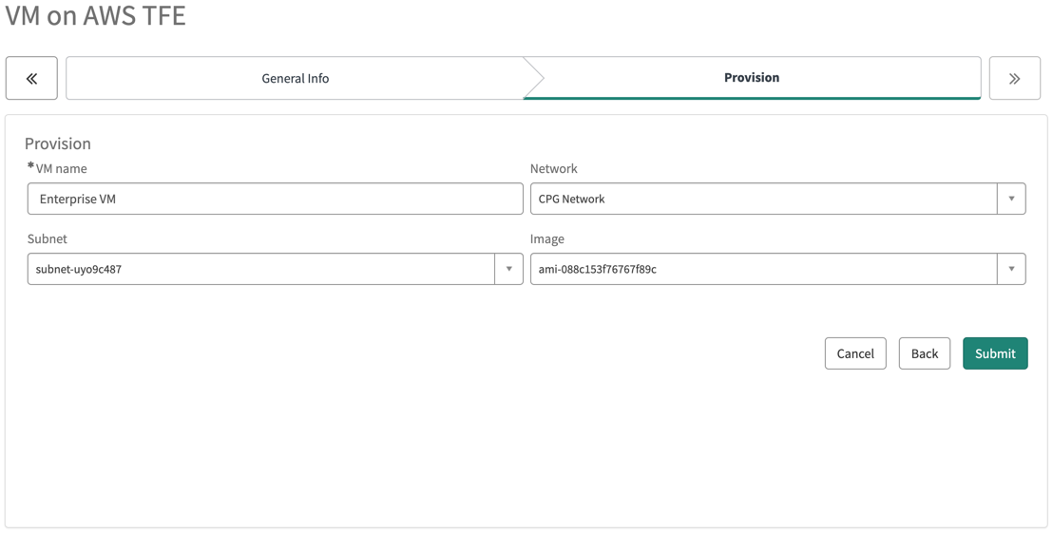1053x533 pixels.
Task: Go to previous step with double-left chevron
Action: tap(31, 79)
